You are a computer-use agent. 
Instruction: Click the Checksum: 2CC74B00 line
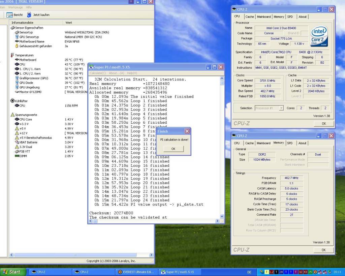coord(111,213)
